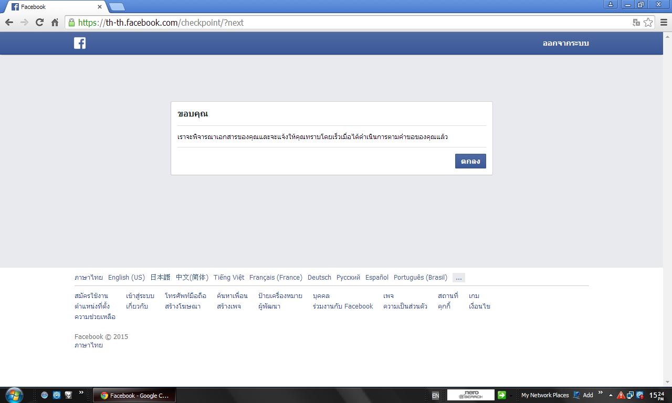
Task: Click the ตกลง confirmation button
Action: pyautogui.click(x=470, y=161)
